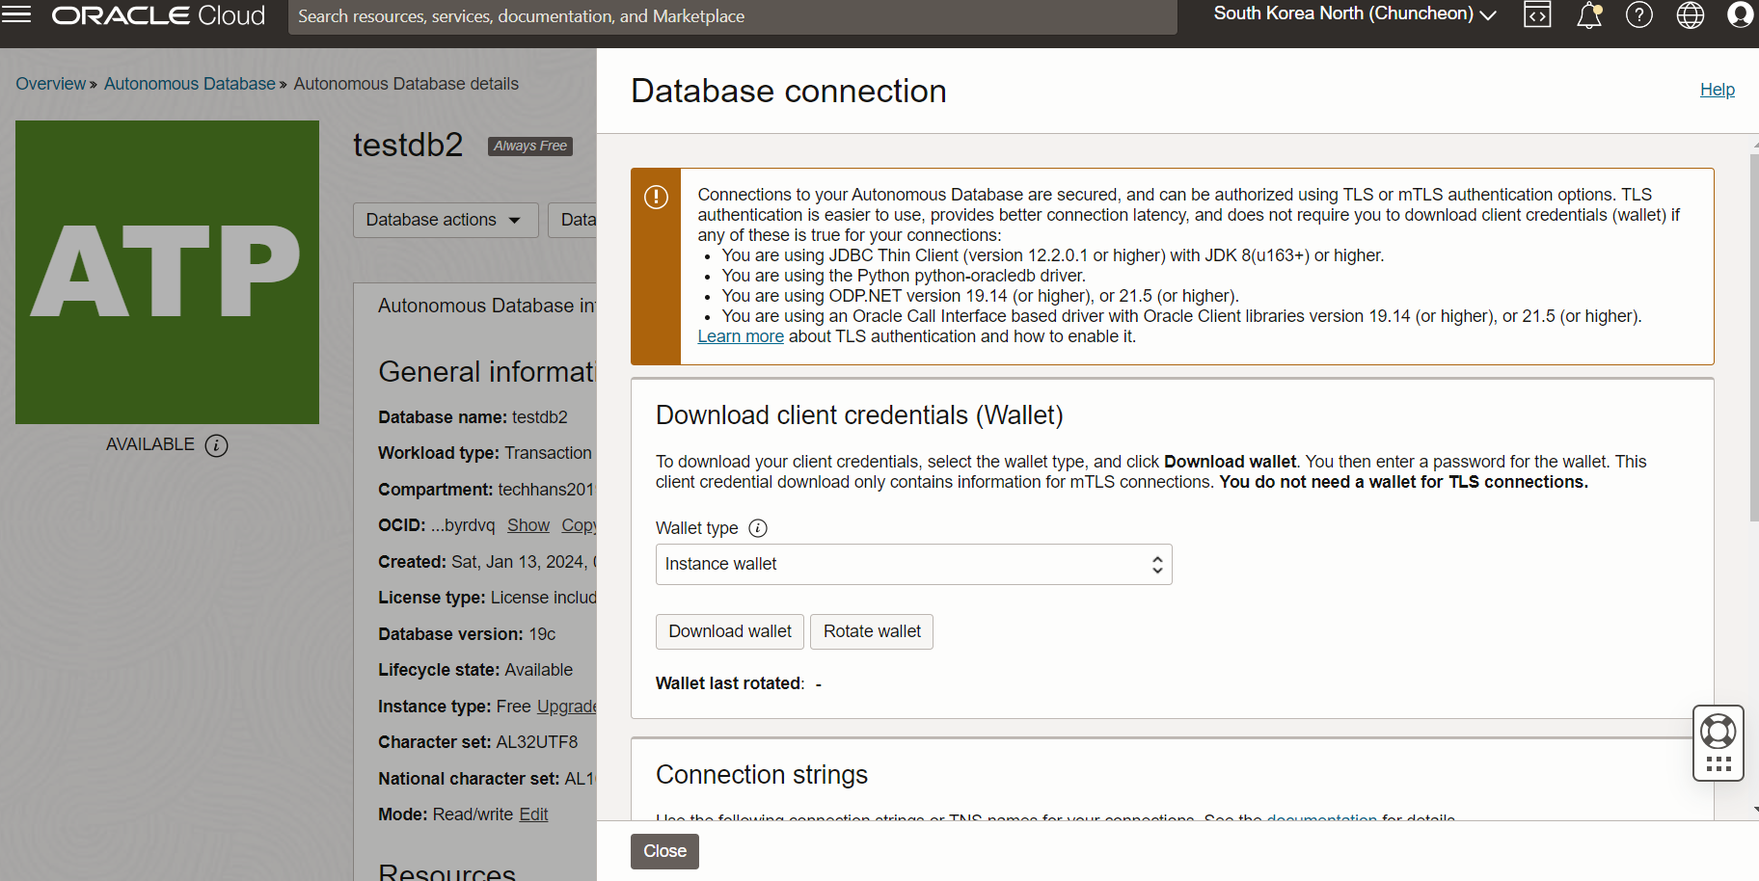
Task: Click the Database version: 19c text
Action: click(467, 634)
